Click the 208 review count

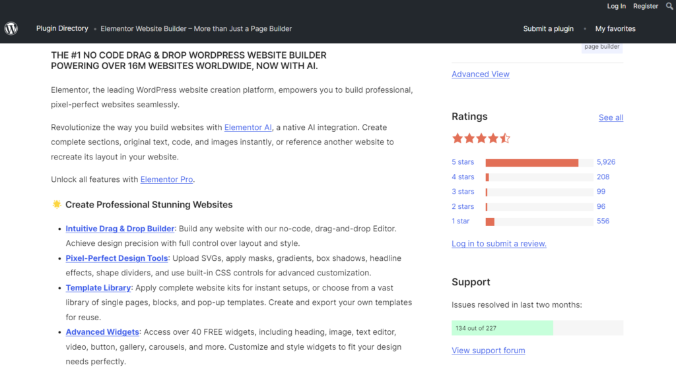pyautogui.click(x=603, y=177)
